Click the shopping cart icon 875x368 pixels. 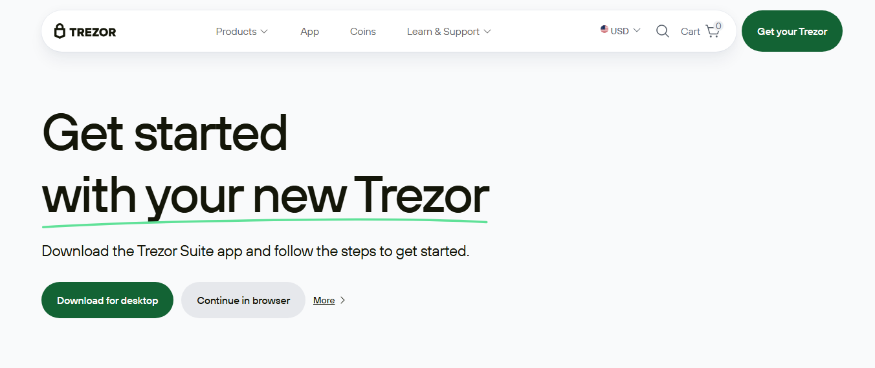(x=712, y=32)
